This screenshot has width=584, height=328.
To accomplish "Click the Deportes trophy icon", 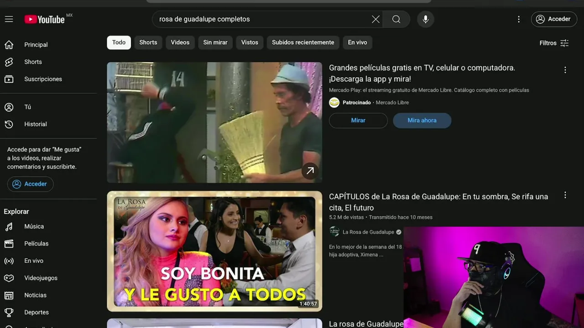I will coord(9,313).
